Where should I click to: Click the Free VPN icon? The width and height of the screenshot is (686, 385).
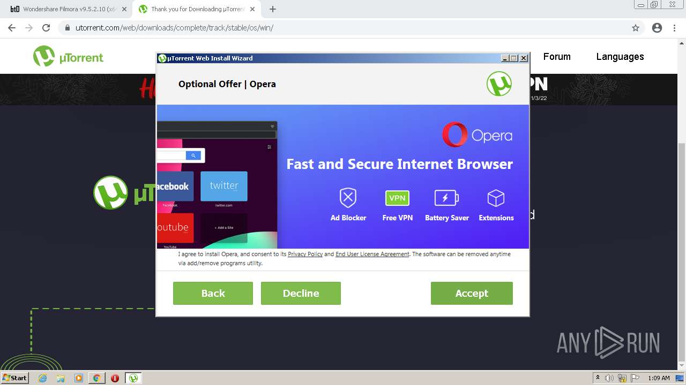397,198
